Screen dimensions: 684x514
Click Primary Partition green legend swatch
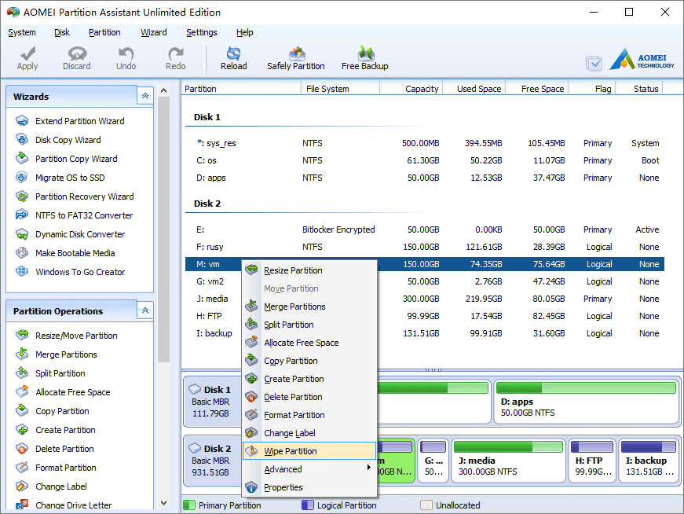pyautogui.click(x=189, y=505)
